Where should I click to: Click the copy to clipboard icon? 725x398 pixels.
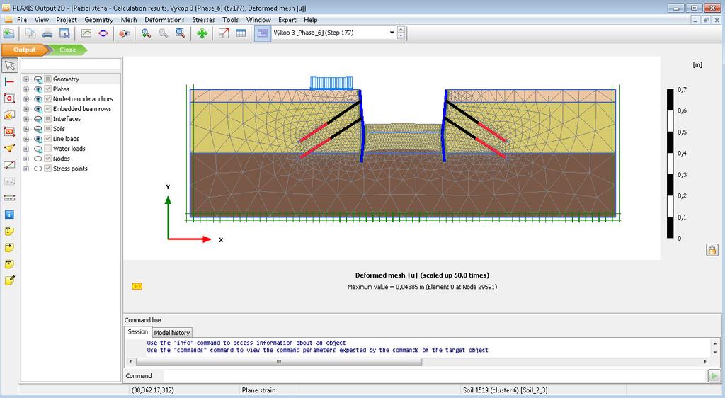(x=30, y=33)
